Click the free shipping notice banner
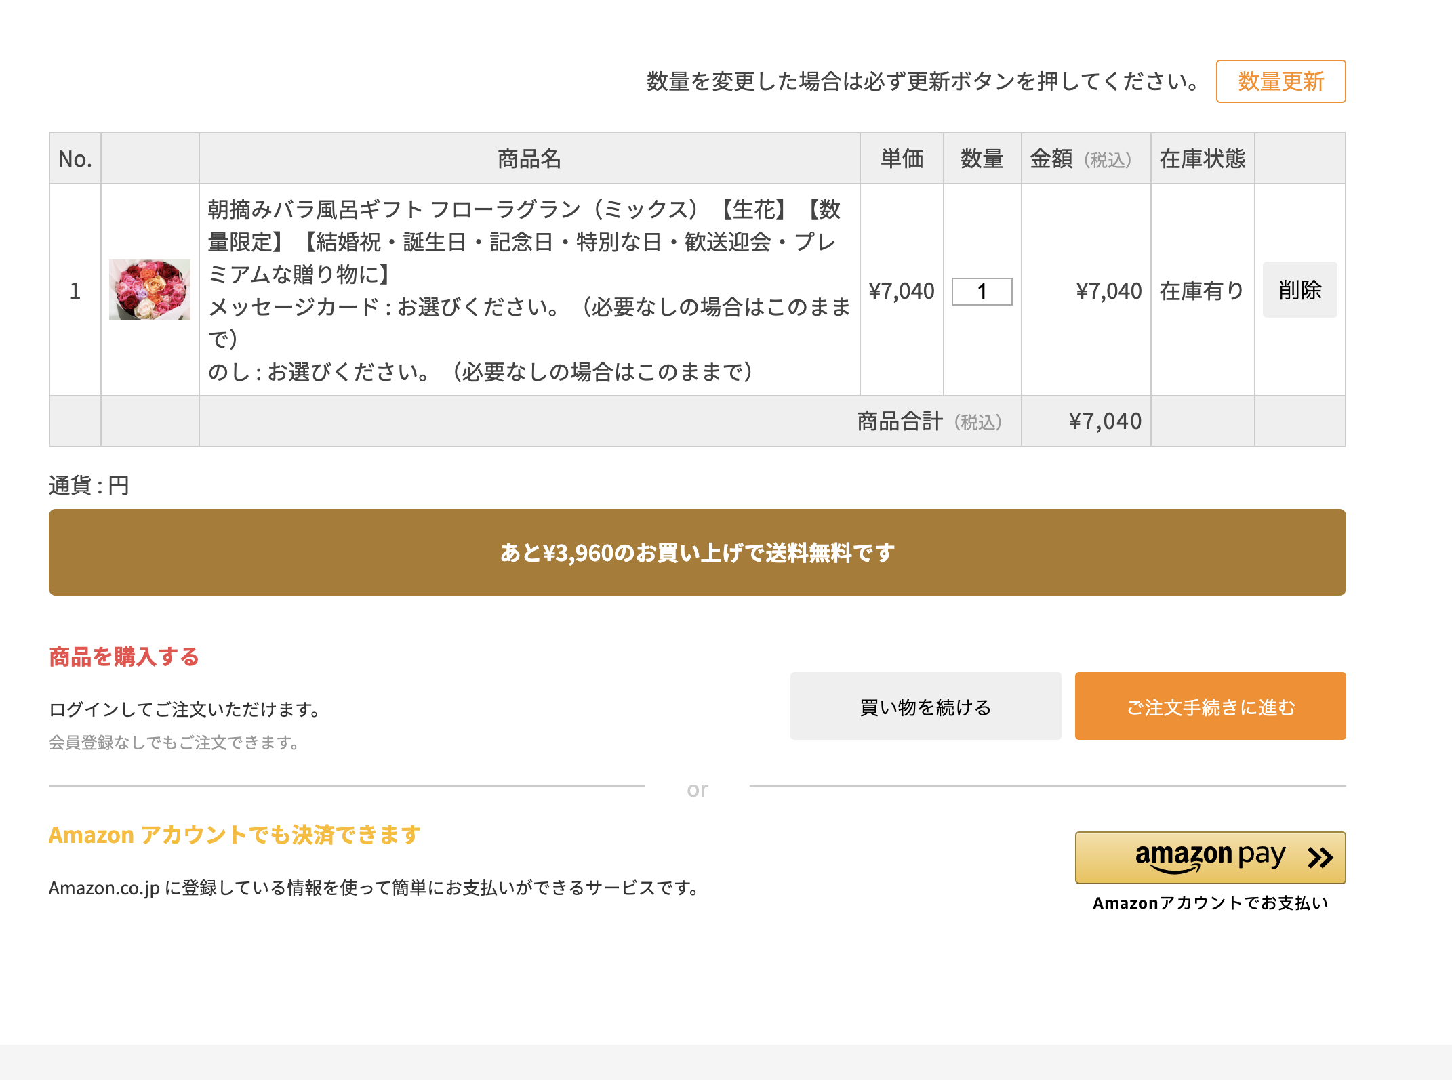 tap(697, 552)
